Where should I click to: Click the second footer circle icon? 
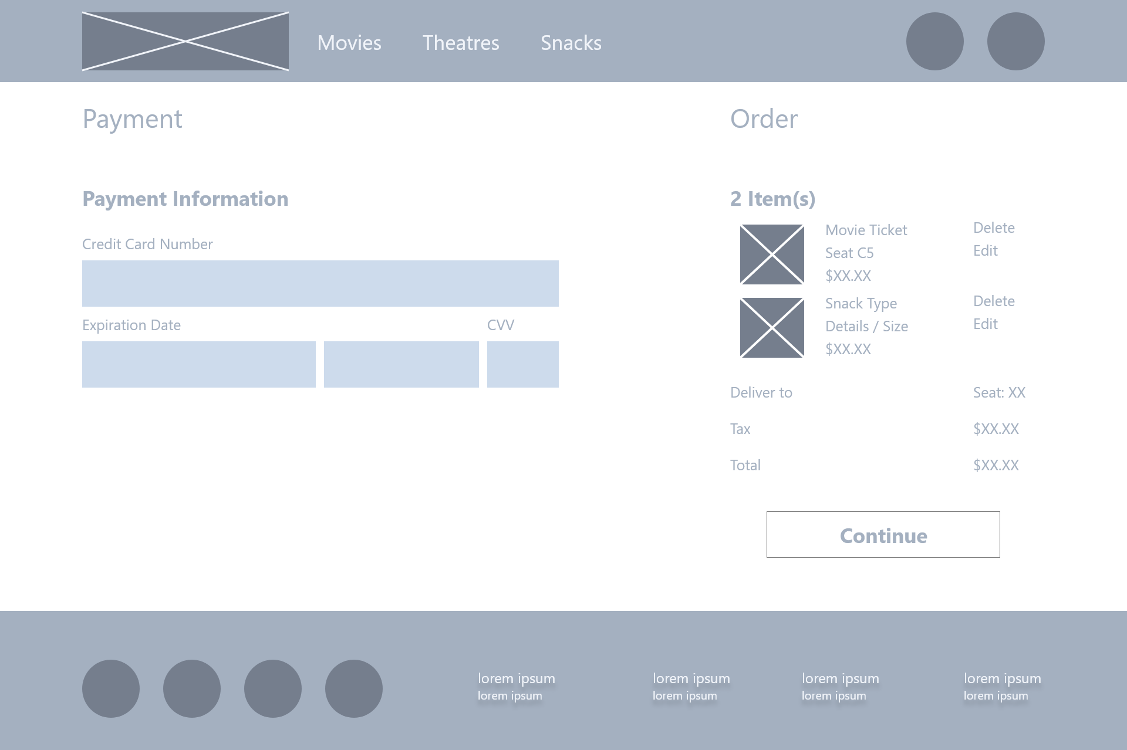[x=192, y=688]
